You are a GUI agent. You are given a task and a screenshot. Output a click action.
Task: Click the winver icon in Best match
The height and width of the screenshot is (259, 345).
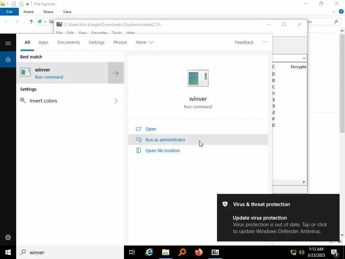pos(25,72)
